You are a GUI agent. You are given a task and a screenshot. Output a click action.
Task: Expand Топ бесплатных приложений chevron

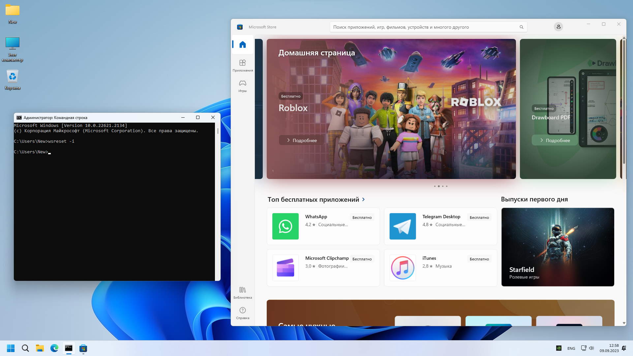tap(364, 199)
